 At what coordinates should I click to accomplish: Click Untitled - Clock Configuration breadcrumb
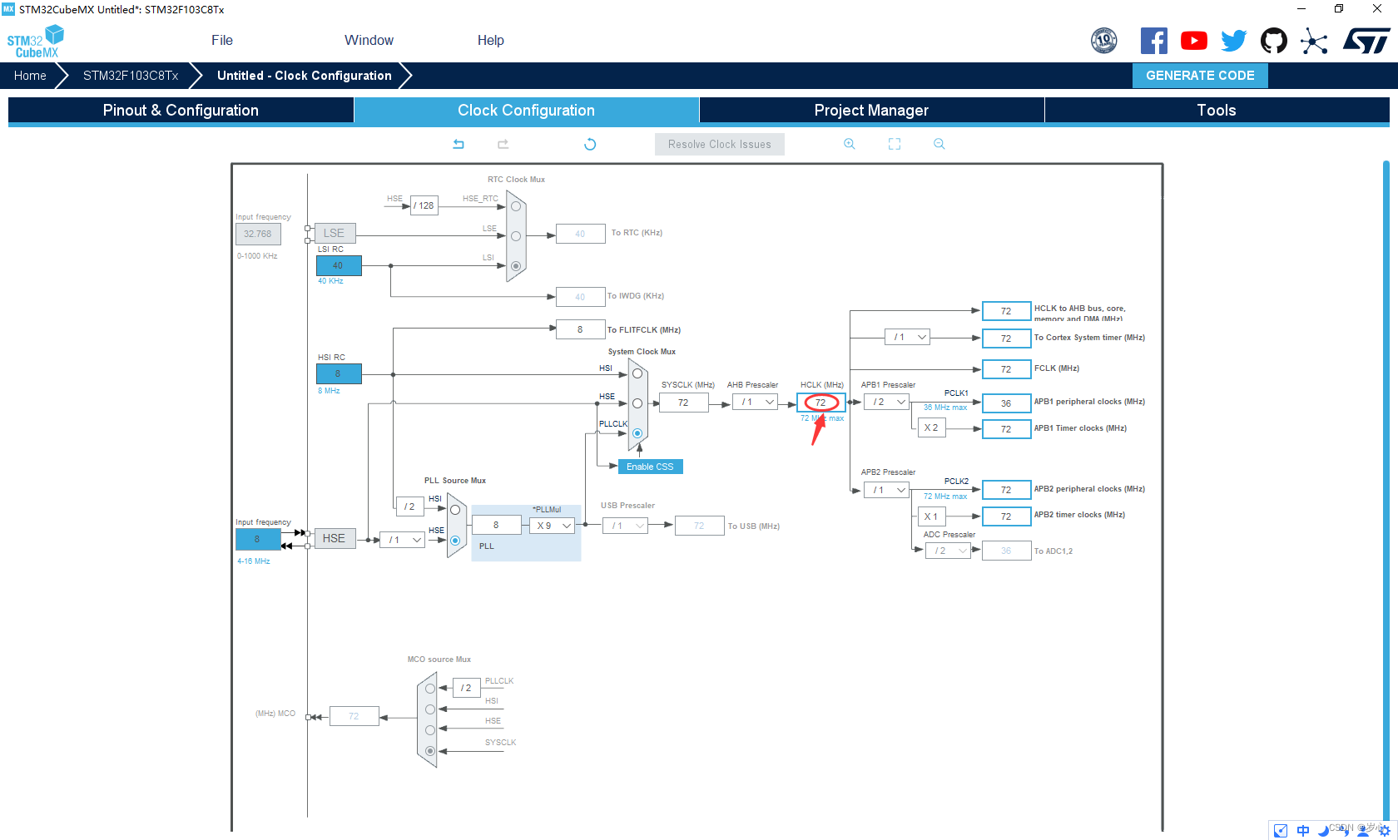(x=305, y=76)
